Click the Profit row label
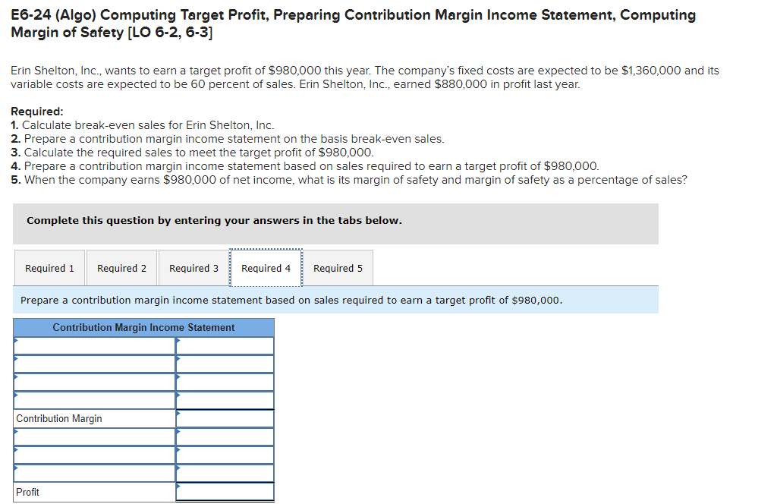This screenshot has width=777, height=504. (x=27, y=492)
